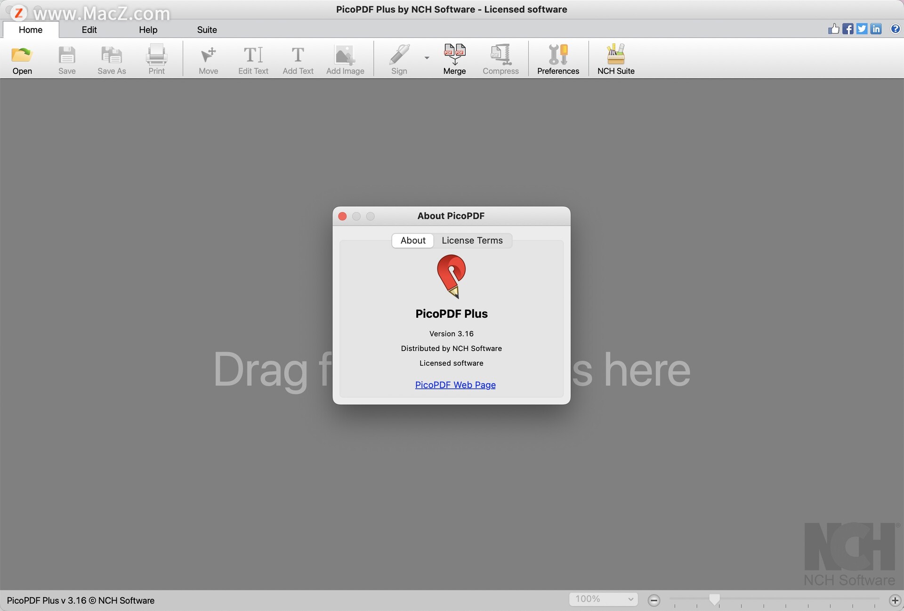
Task: Click the LinkedIn share icon
Action: click(876, 29)
